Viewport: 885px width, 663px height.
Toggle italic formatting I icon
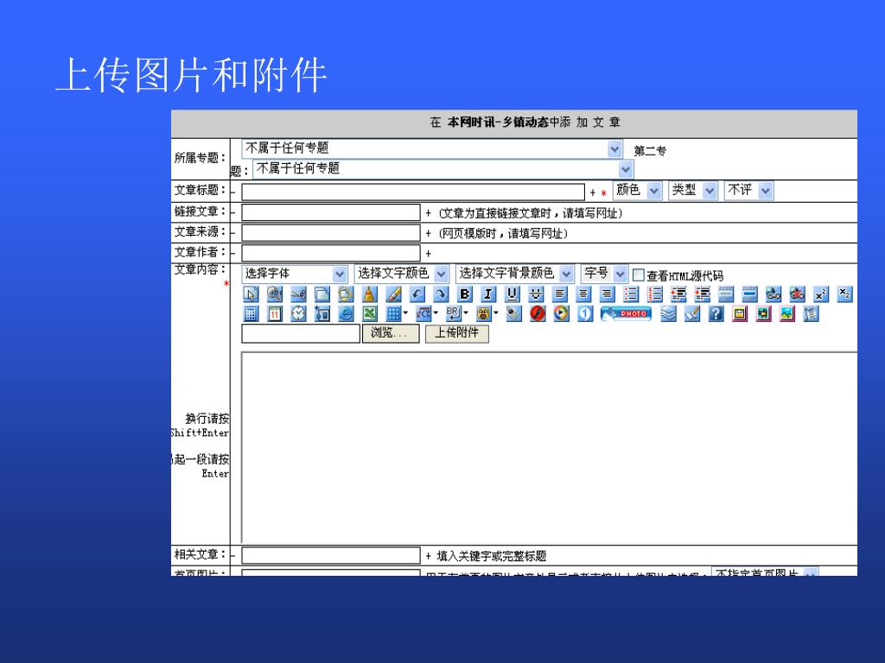(x=488, y=294)
